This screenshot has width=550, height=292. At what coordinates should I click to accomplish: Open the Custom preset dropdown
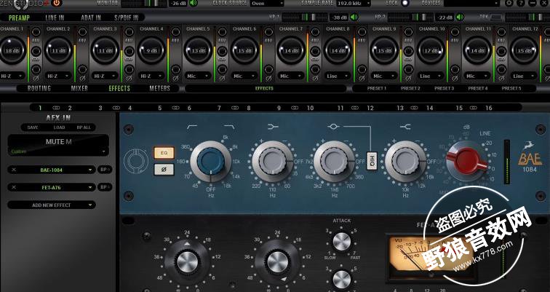coord(58,151)
